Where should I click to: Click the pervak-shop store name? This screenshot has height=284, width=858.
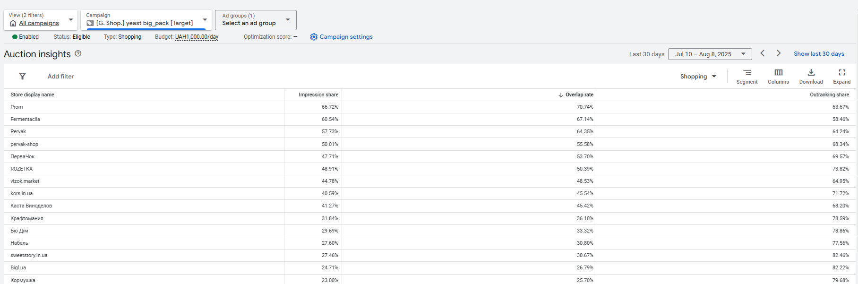point(24,145)
